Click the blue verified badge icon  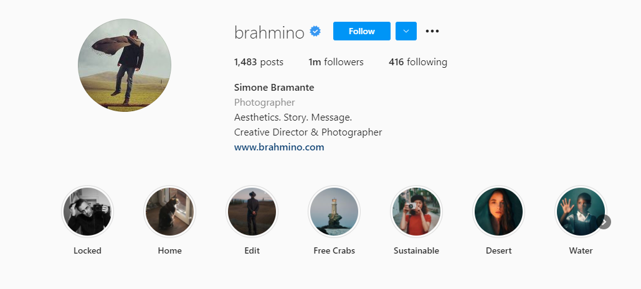coord(315,31)
